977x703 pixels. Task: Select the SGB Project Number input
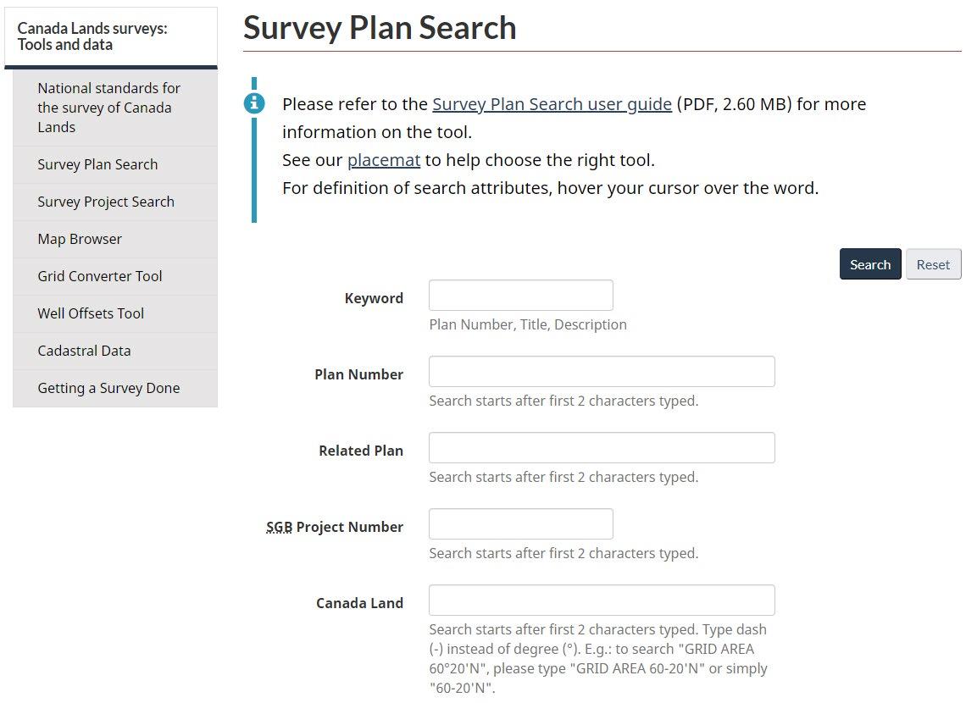pyautogui.click(x=521, y=523)
